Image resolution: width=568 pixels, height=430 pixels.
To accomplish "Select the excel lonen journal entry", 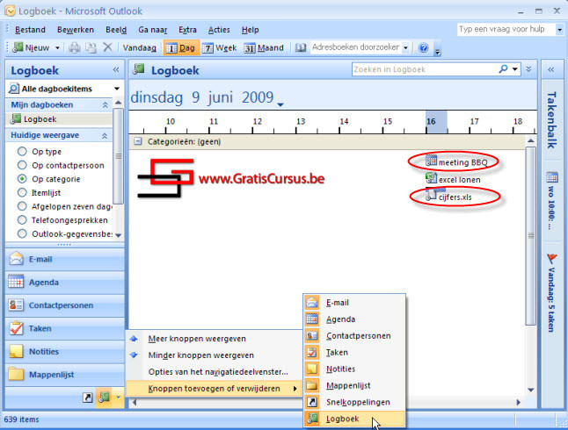I will click(453, 179).
